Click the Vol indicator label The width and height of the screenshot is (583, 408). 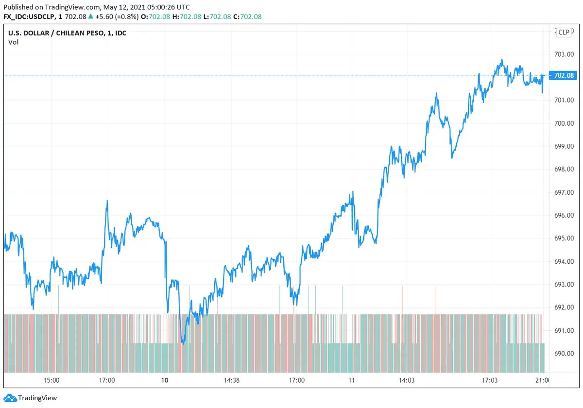[x=14, y=42]
